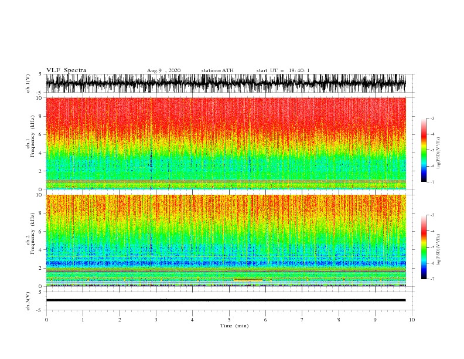Click the ch.2 spectrogram color bar
Image resolution: width=464 pixels, height=359 pixels.
pos(424,247)
